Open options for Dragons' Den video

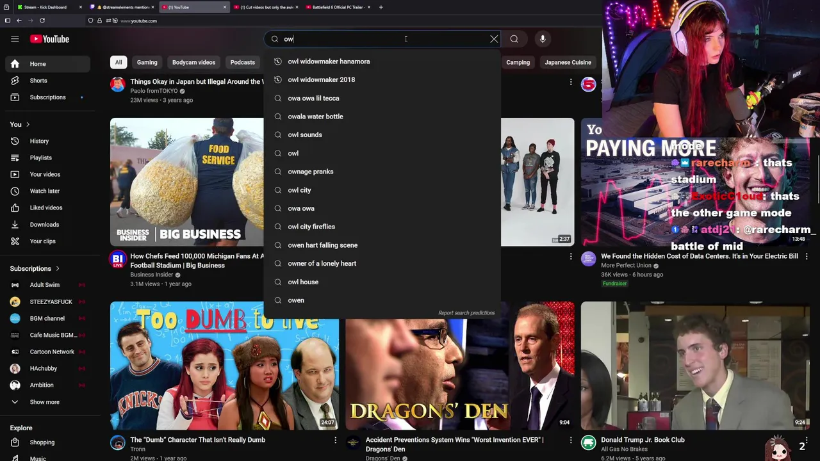click(x=570, y=440)
